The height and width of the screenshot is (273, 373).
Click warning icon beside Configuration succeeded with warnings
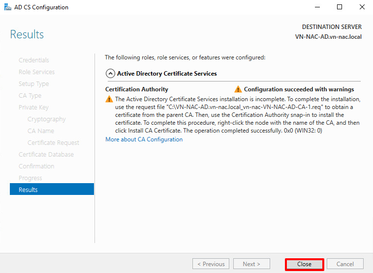[x=238, y=89]
